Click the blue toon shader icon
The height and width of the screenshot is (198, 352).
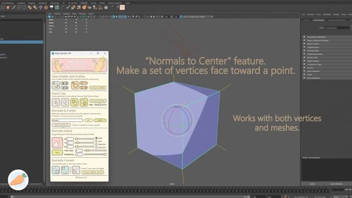(x=56, y=85)
